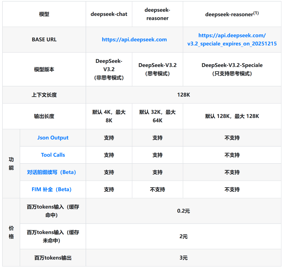Click 不支持 for FIM 补全 under deepseek-reasoner
This screenshot has height=268, width=283.
coord(158,189)
